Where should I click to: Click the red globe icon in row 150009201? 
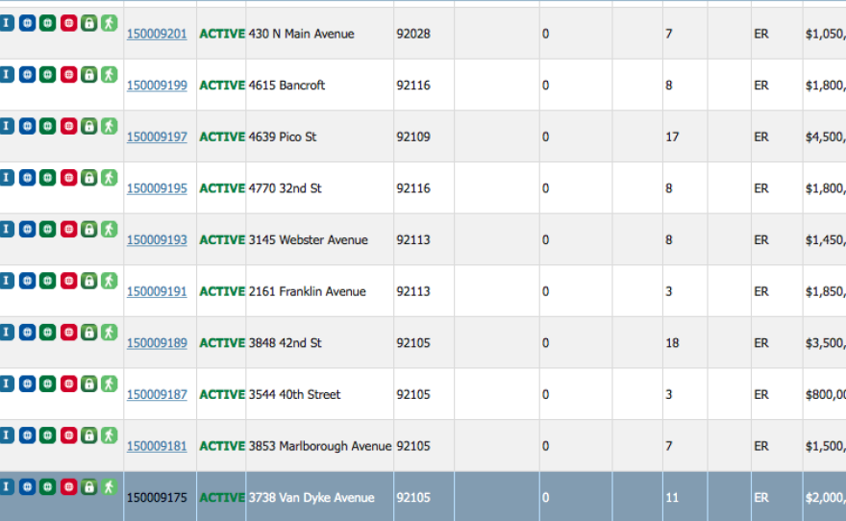coord(68,23)
